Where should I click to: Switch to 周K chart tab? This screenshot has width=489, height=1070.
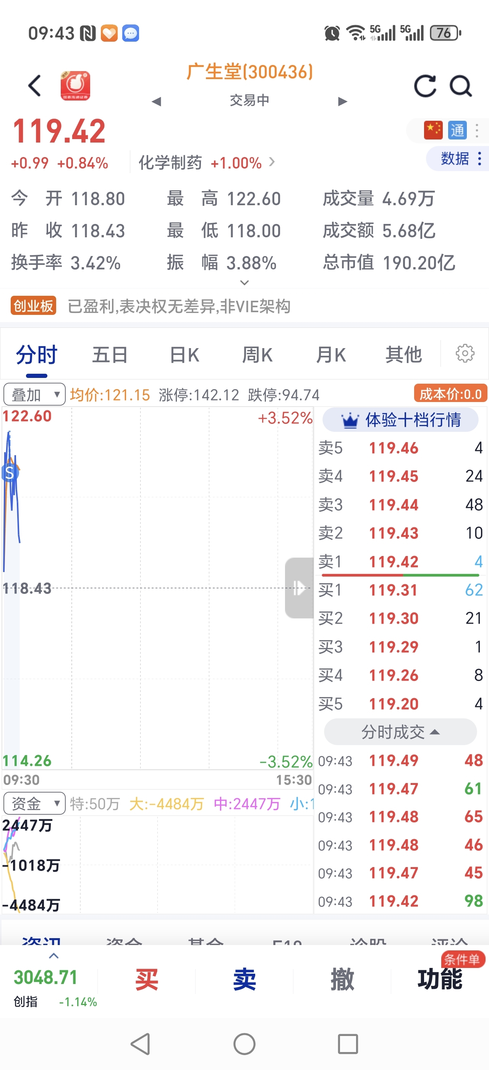[x=257, y=355]
